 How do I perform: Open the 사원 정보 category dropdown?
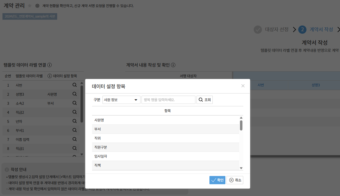tap(121, 100)
